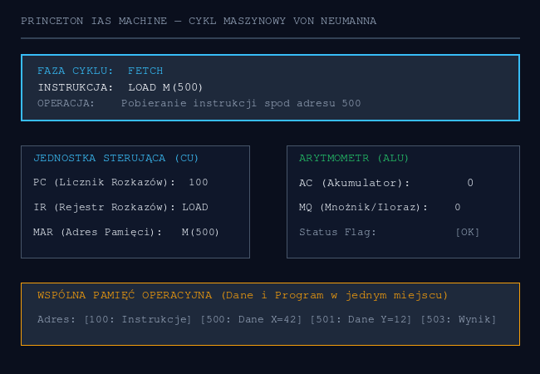Select memory cell [503: Wynik]
Viewport: 540px width, 374px height.
459,319
